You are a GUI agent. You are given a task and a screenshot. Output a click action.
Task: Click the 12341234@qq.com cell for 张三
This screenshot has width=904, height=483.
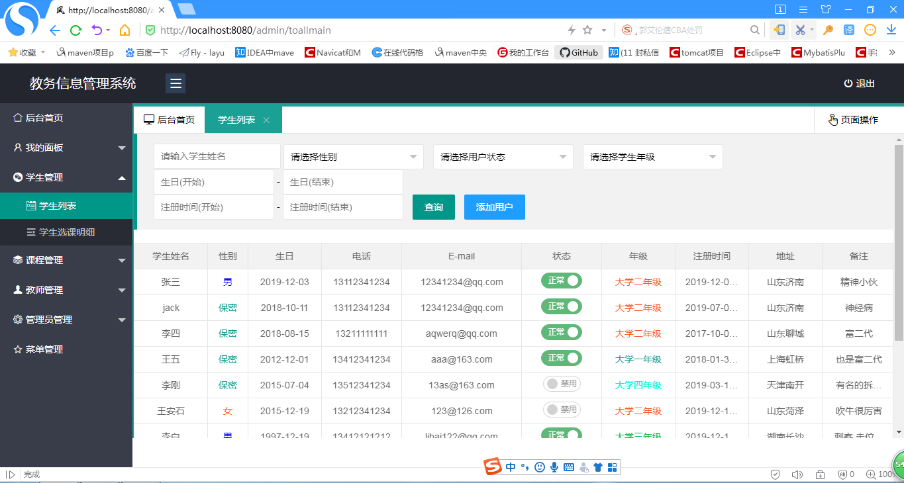(462, 282)
